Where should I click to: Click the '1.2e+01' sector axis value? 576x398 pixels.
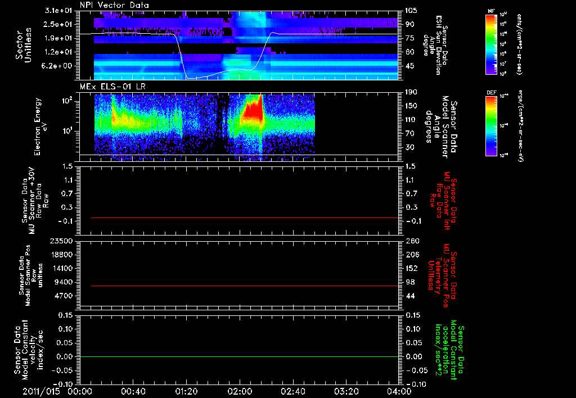pyautogui.click(x=58, y=52)
